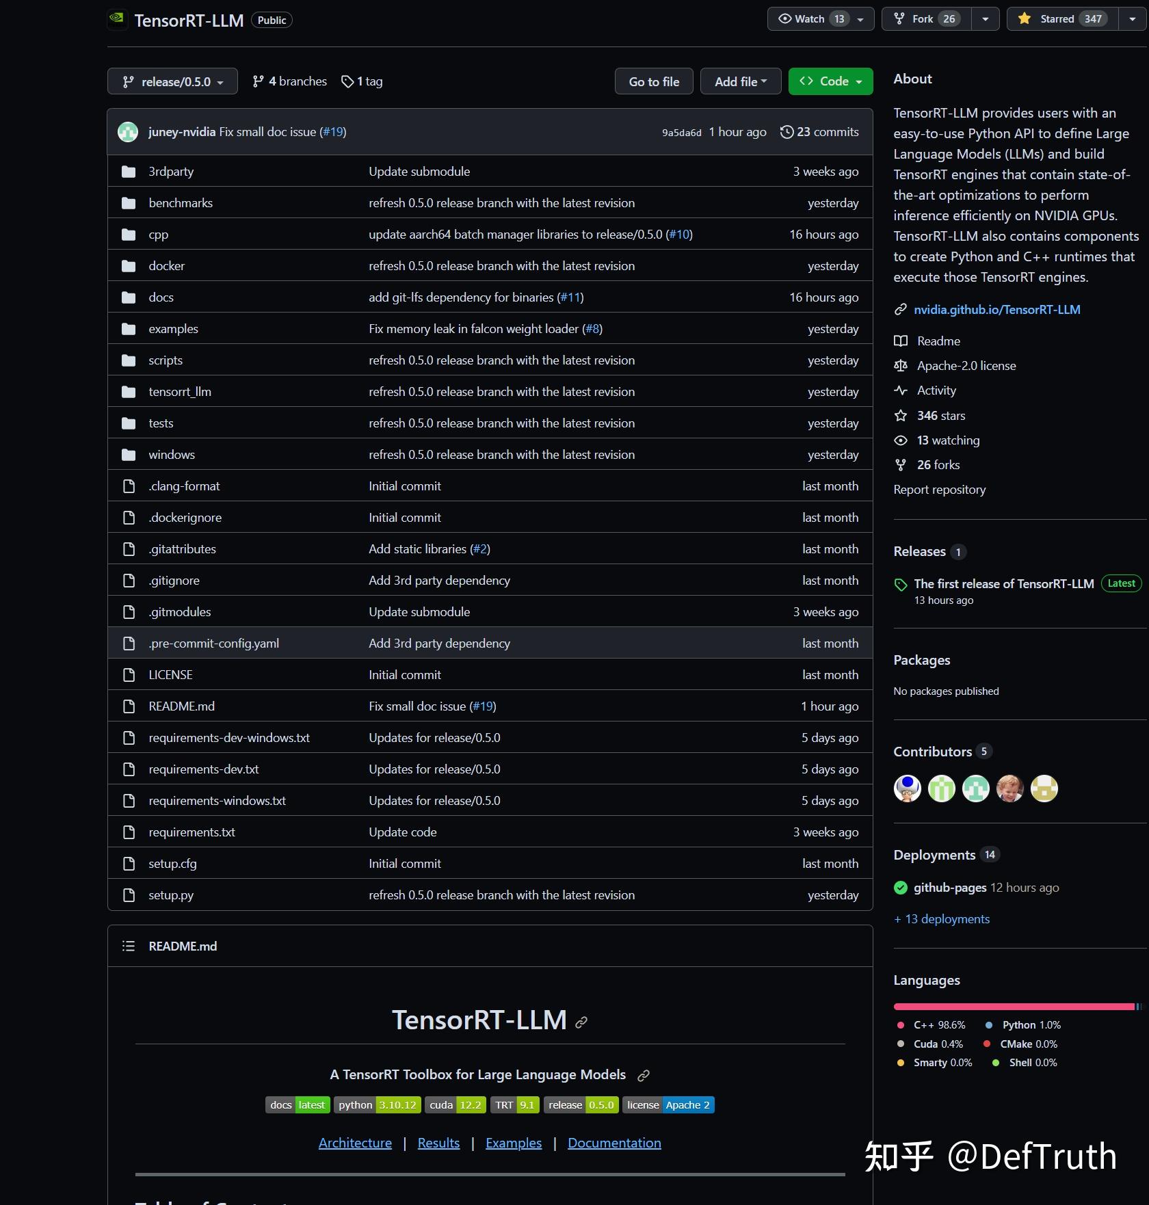Open the Fork dropdown arrow

tap(986, 19)
